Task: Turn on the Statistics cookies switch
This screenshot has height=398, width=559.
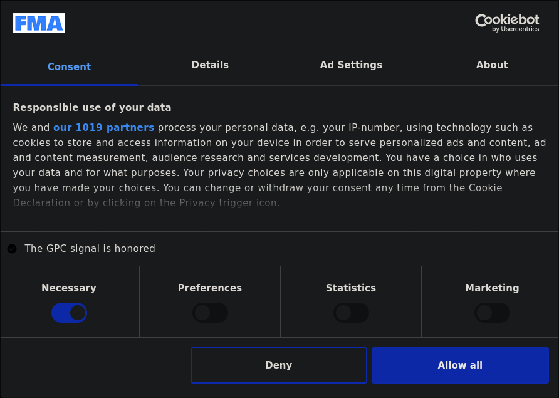Action: (351, 313)
